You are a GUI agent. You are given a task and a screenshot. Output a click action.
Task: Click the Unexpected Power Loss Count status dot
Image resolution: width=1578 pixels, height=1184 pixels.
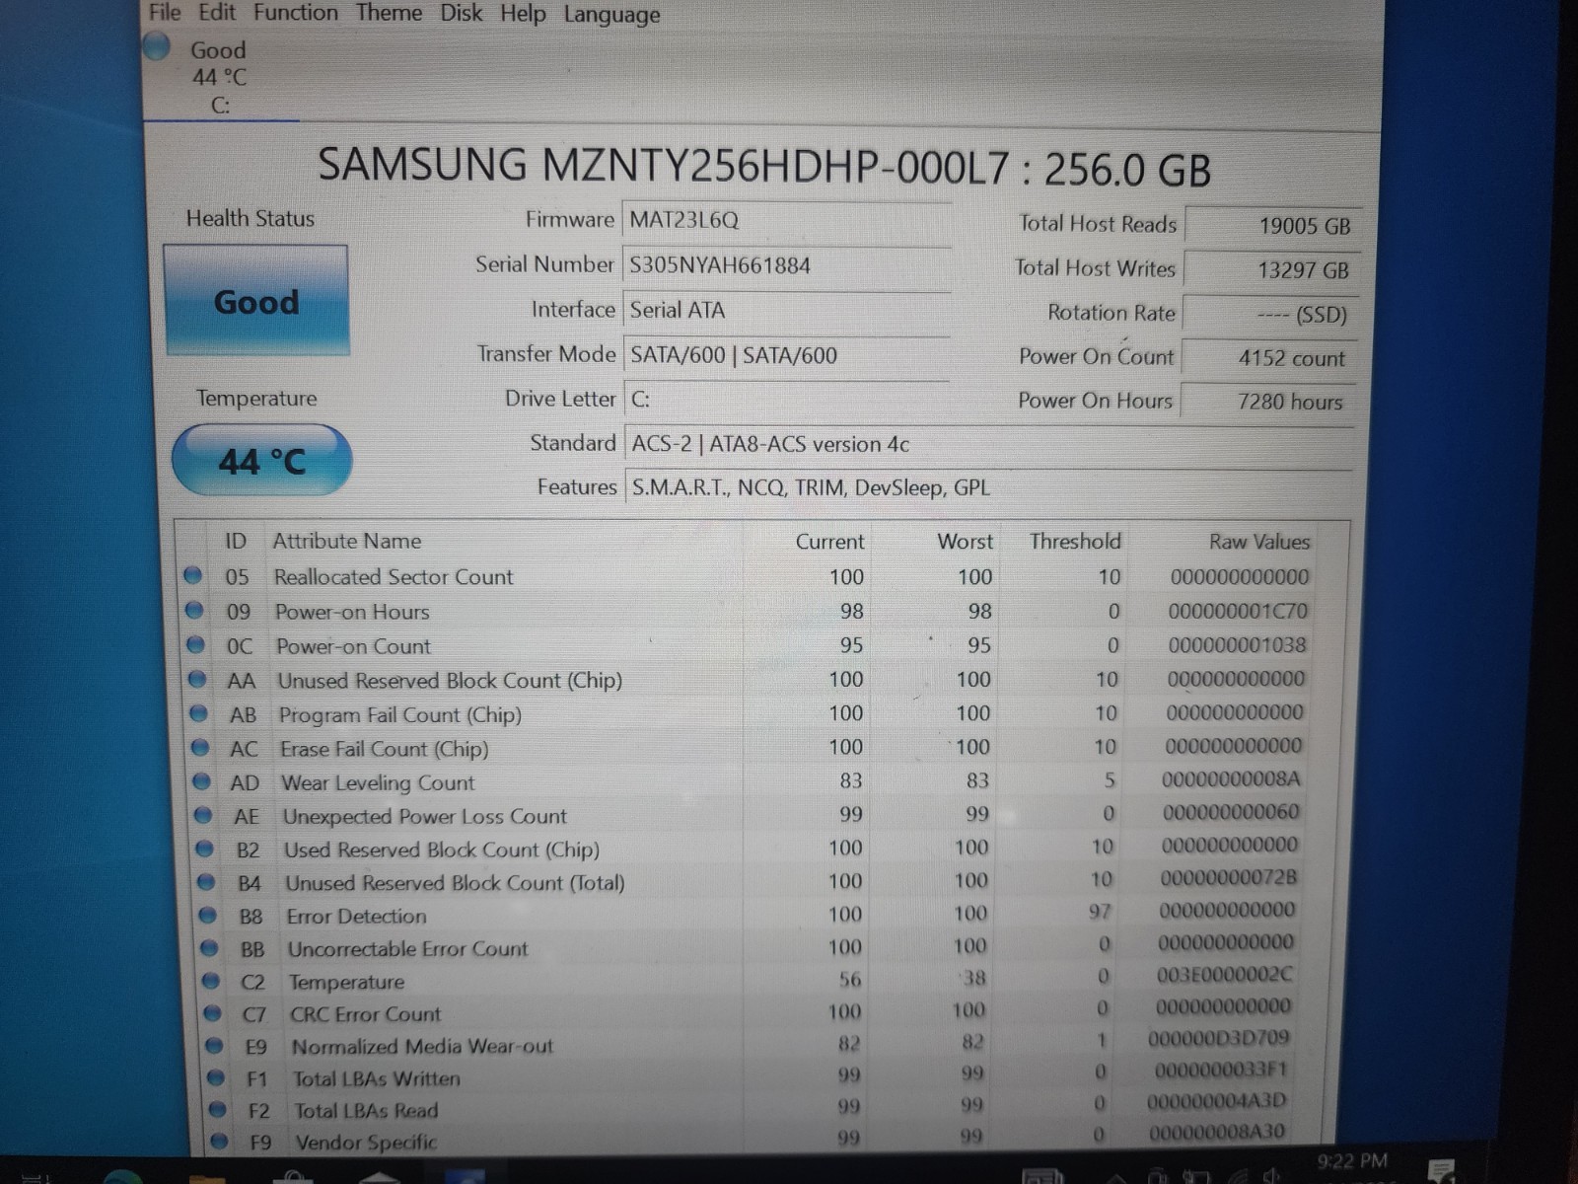tap(203, 815)
